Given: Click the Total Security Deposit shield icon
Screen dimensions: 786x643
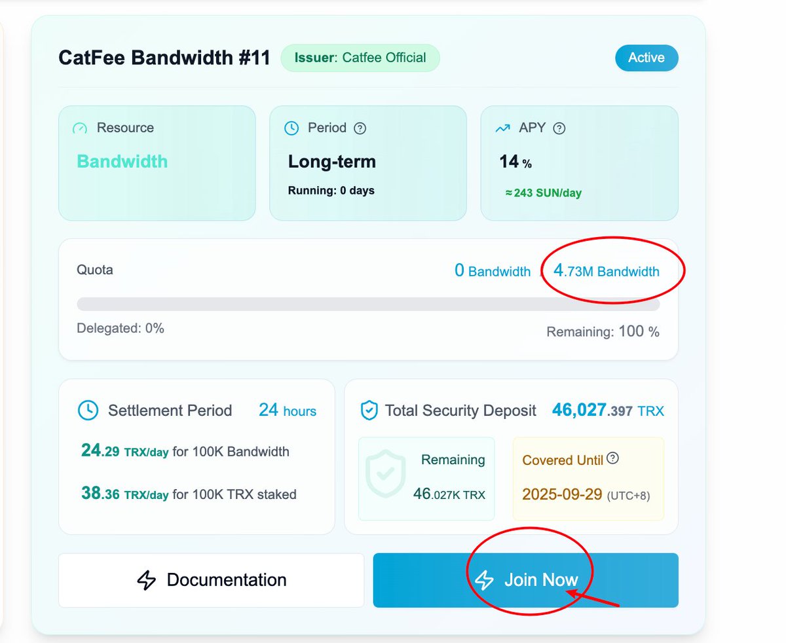Looking at the screenshot, I should click(x=369, y=411).
